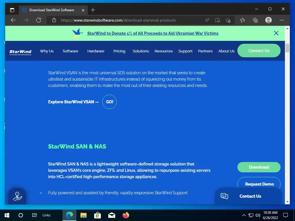This screenshot has width=295, height=221.
Task: Open the Favorites list
Action: [x=243, y=20]
